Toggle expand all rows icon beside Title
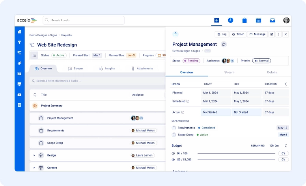306x186 pixels. click(x=35, y=95)
